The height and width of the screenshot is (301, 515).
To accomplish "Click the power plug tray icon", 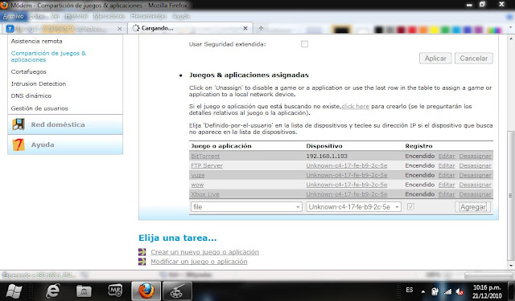I will pyautogui.click(x=435, y=291).
